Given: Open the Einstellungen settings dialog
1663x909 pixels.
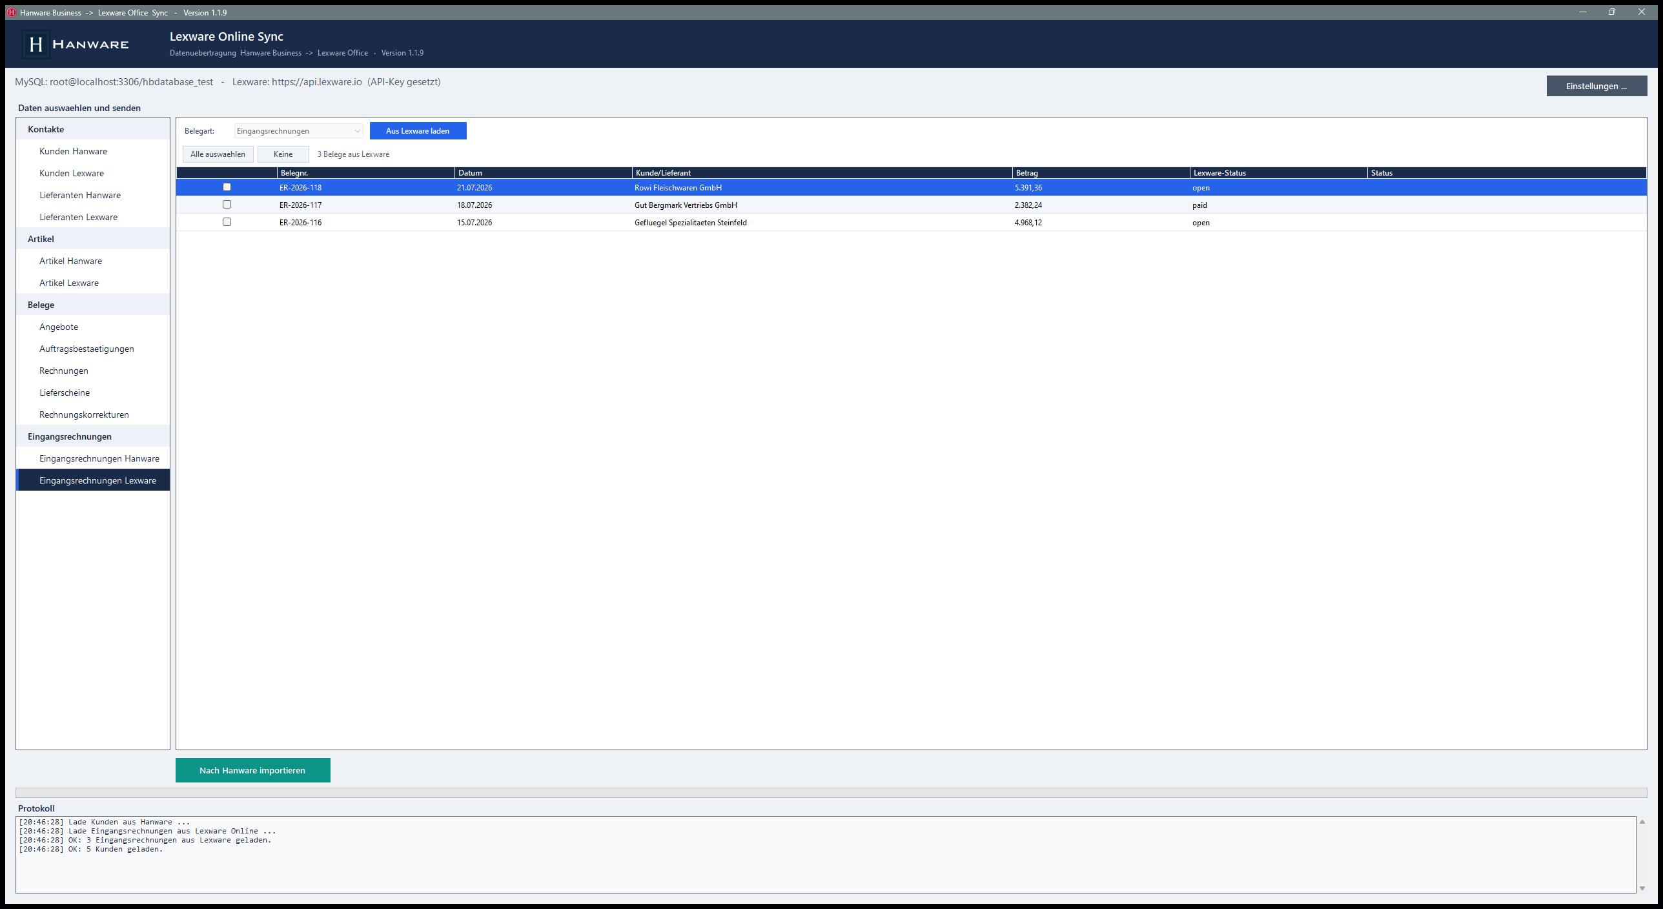Looking at the screenshot, I should [1596, 86].
